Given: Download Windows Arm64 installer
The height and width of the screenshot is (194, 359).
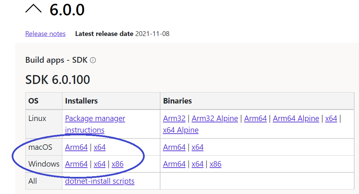Looking at the screenshot, I should pyautogui.click(x=76, y=164).
